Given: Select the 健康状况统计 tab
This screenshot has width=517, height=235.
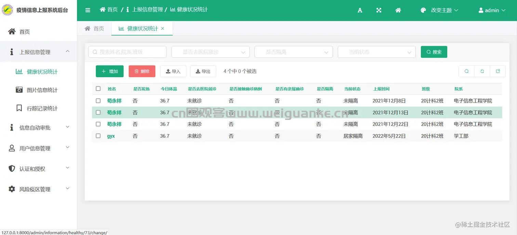Looking at the screenshot, I should pos(142,28).
